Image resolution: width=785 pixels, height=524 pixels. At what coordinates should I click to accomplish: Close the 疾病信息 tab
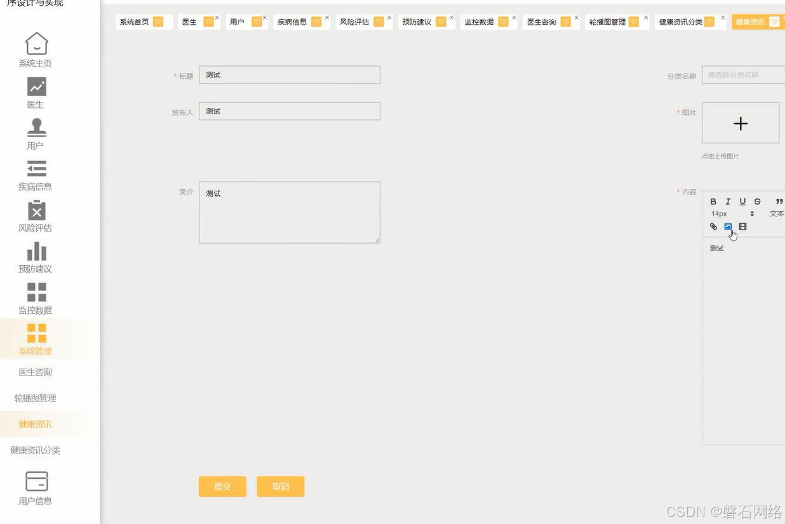click(327, 18)
